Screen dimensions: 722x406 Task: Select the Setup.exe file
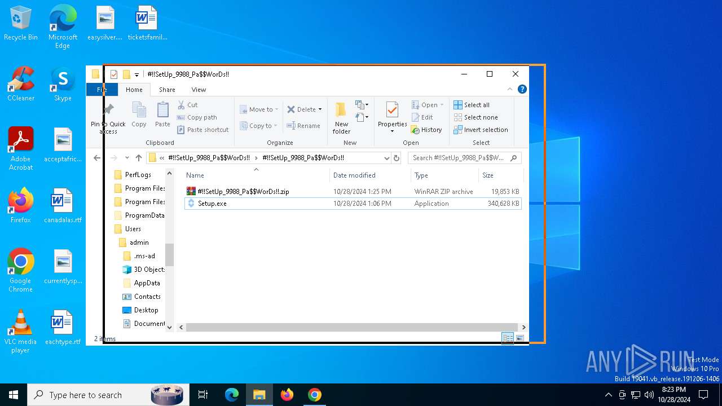click(353, 204)
